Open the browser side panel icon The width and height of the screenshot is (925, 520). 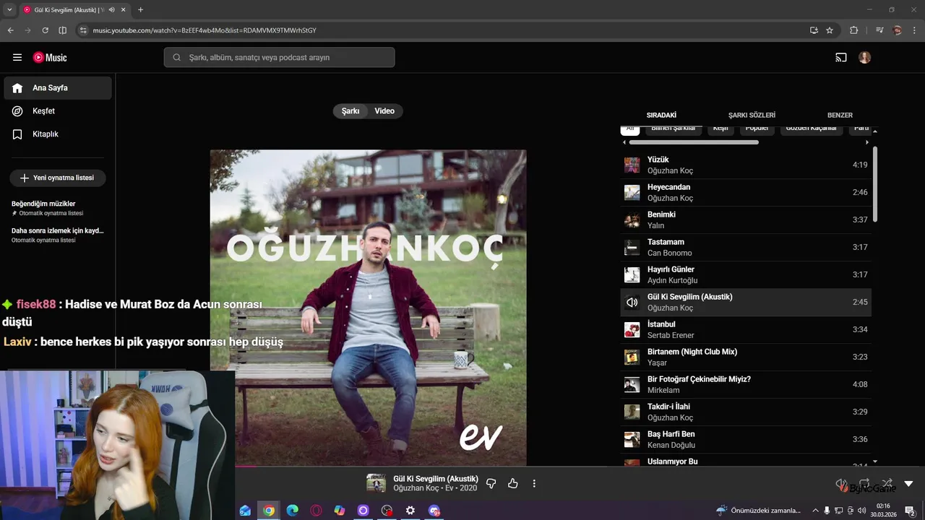(x=62, y=30)
